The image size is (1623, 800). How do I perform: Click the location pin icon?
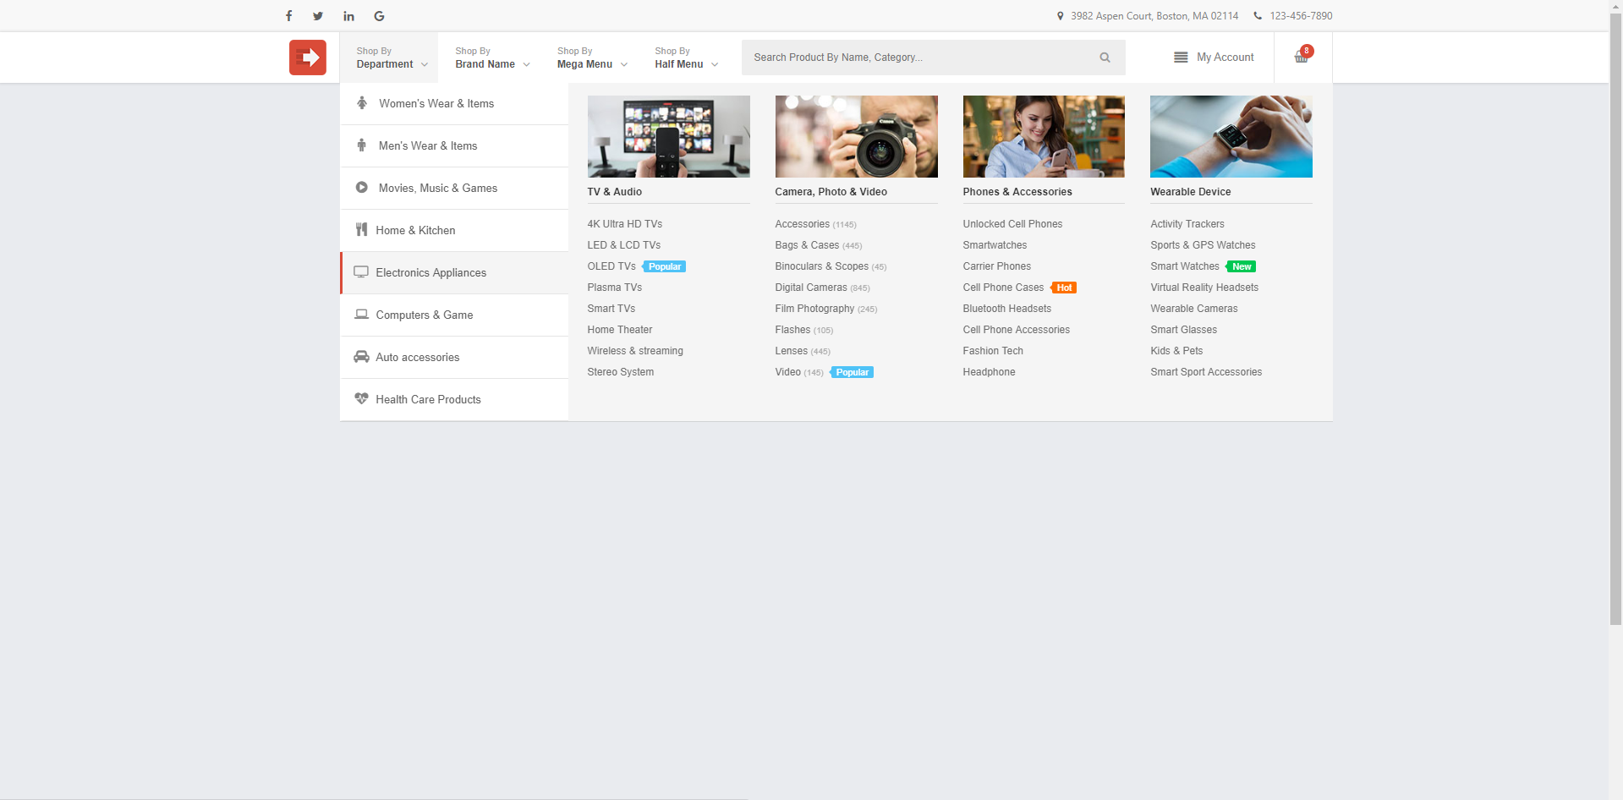(x=1060, y=16)
